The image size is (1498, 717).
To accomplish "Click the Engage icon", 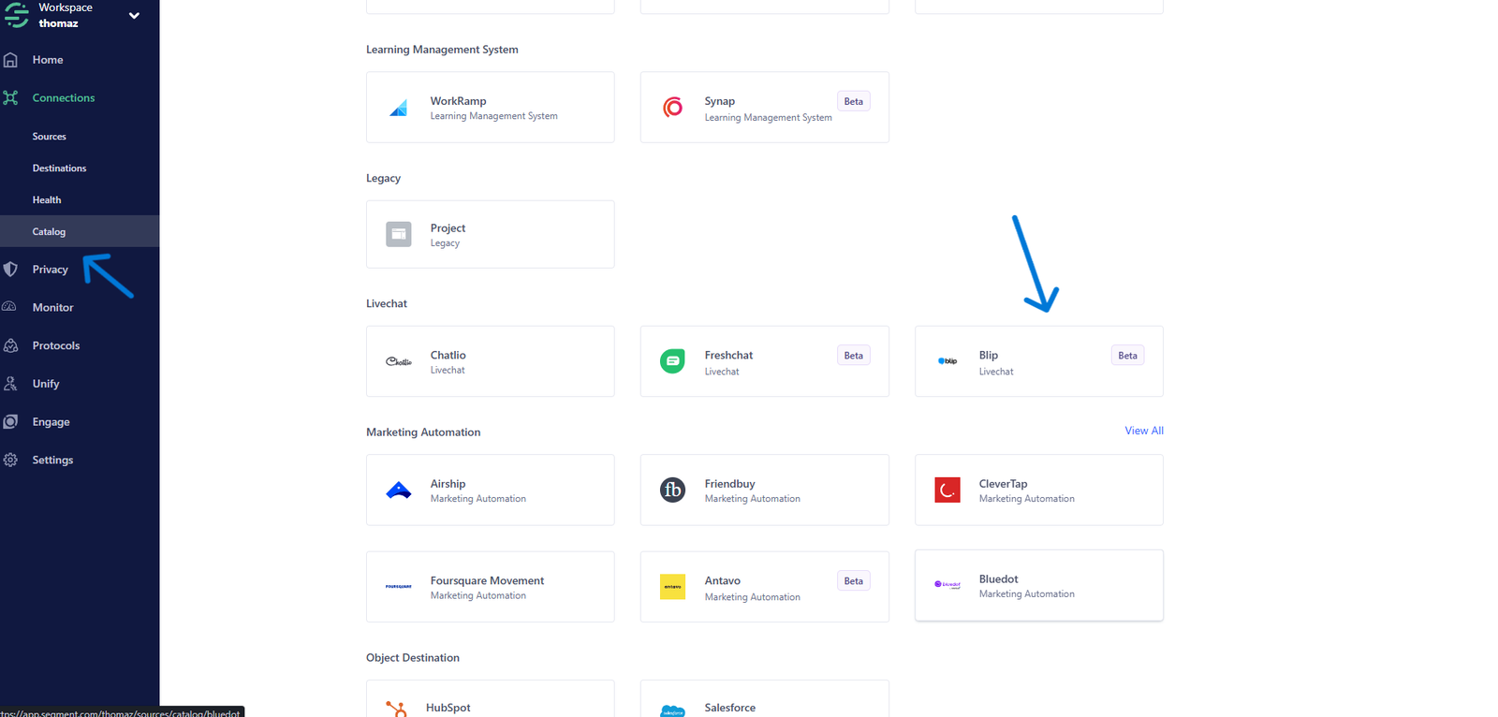I will tap(10, 422).
